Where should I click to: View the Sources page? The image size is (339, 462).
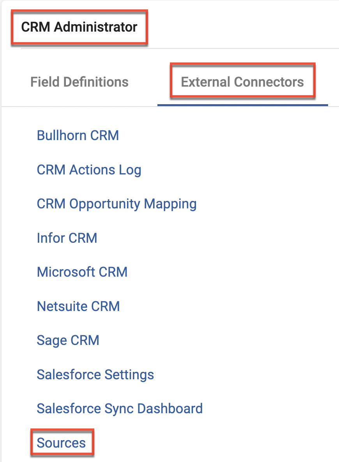(61, 443)
